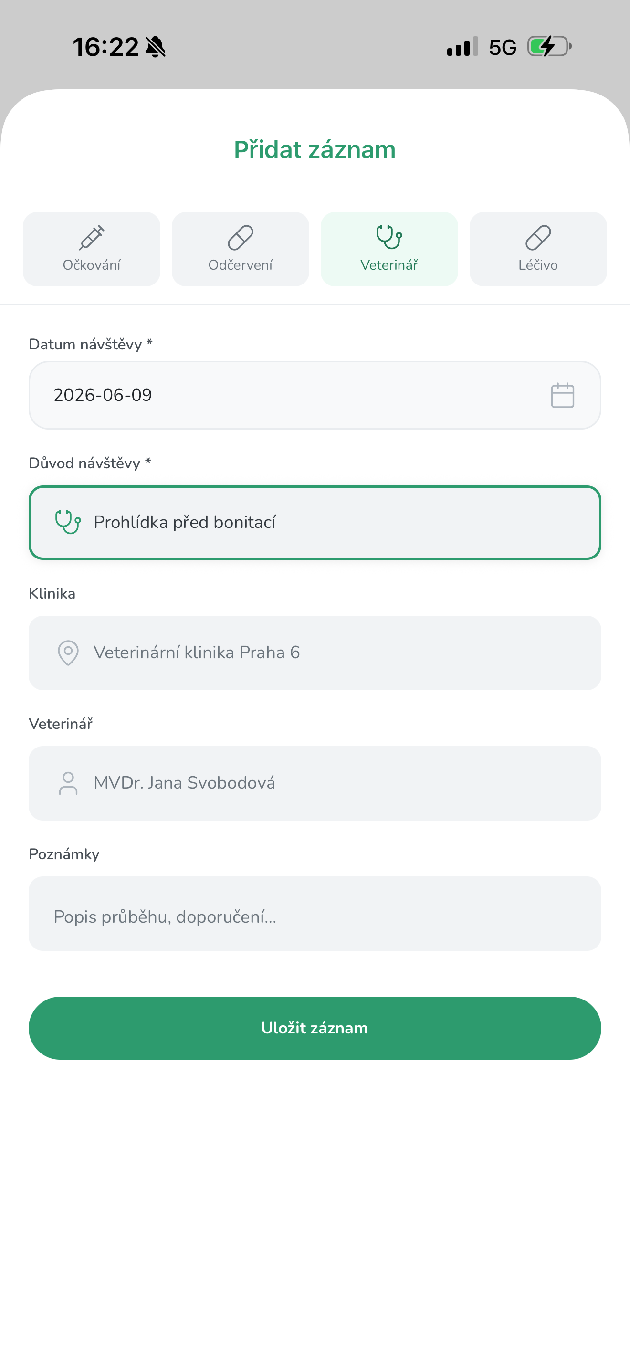Switch to the Odčervení tab
The image size is (630, 1369).
pos(240,249)
